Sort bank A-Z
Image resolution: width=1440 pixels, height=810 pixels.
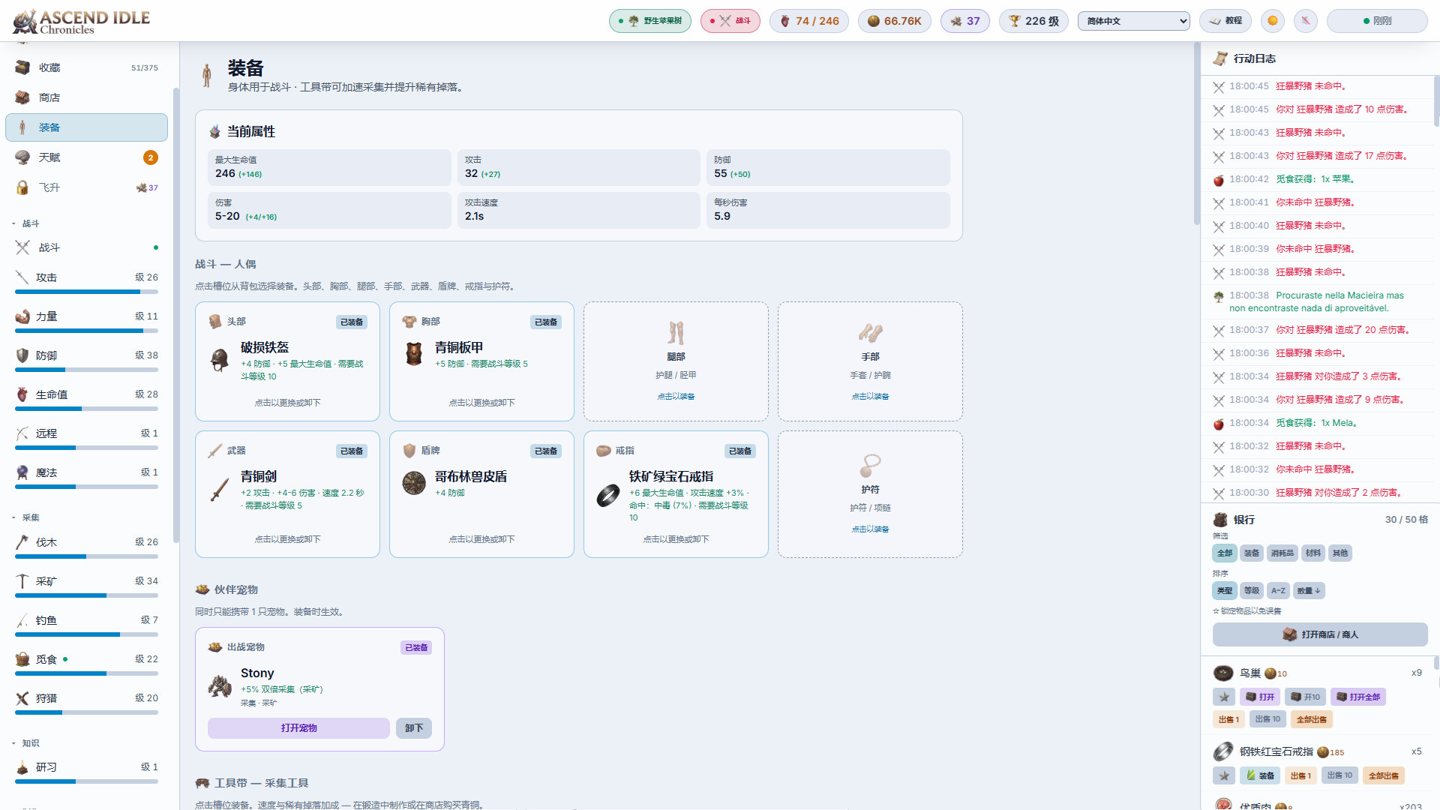tap(1278, 590)
